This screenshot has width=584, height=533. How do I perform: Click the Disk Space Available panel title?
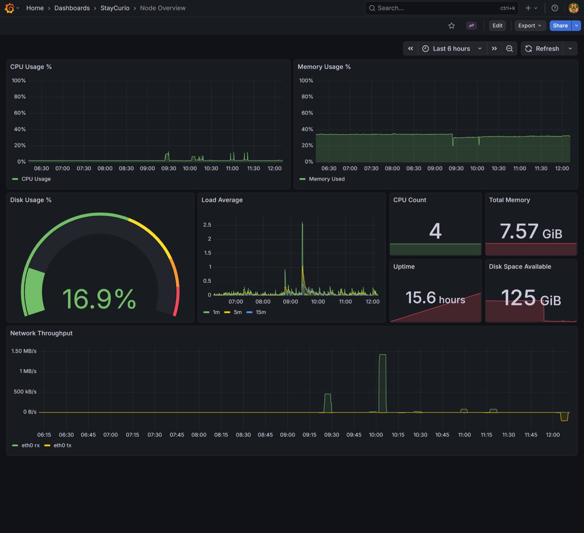520,266
